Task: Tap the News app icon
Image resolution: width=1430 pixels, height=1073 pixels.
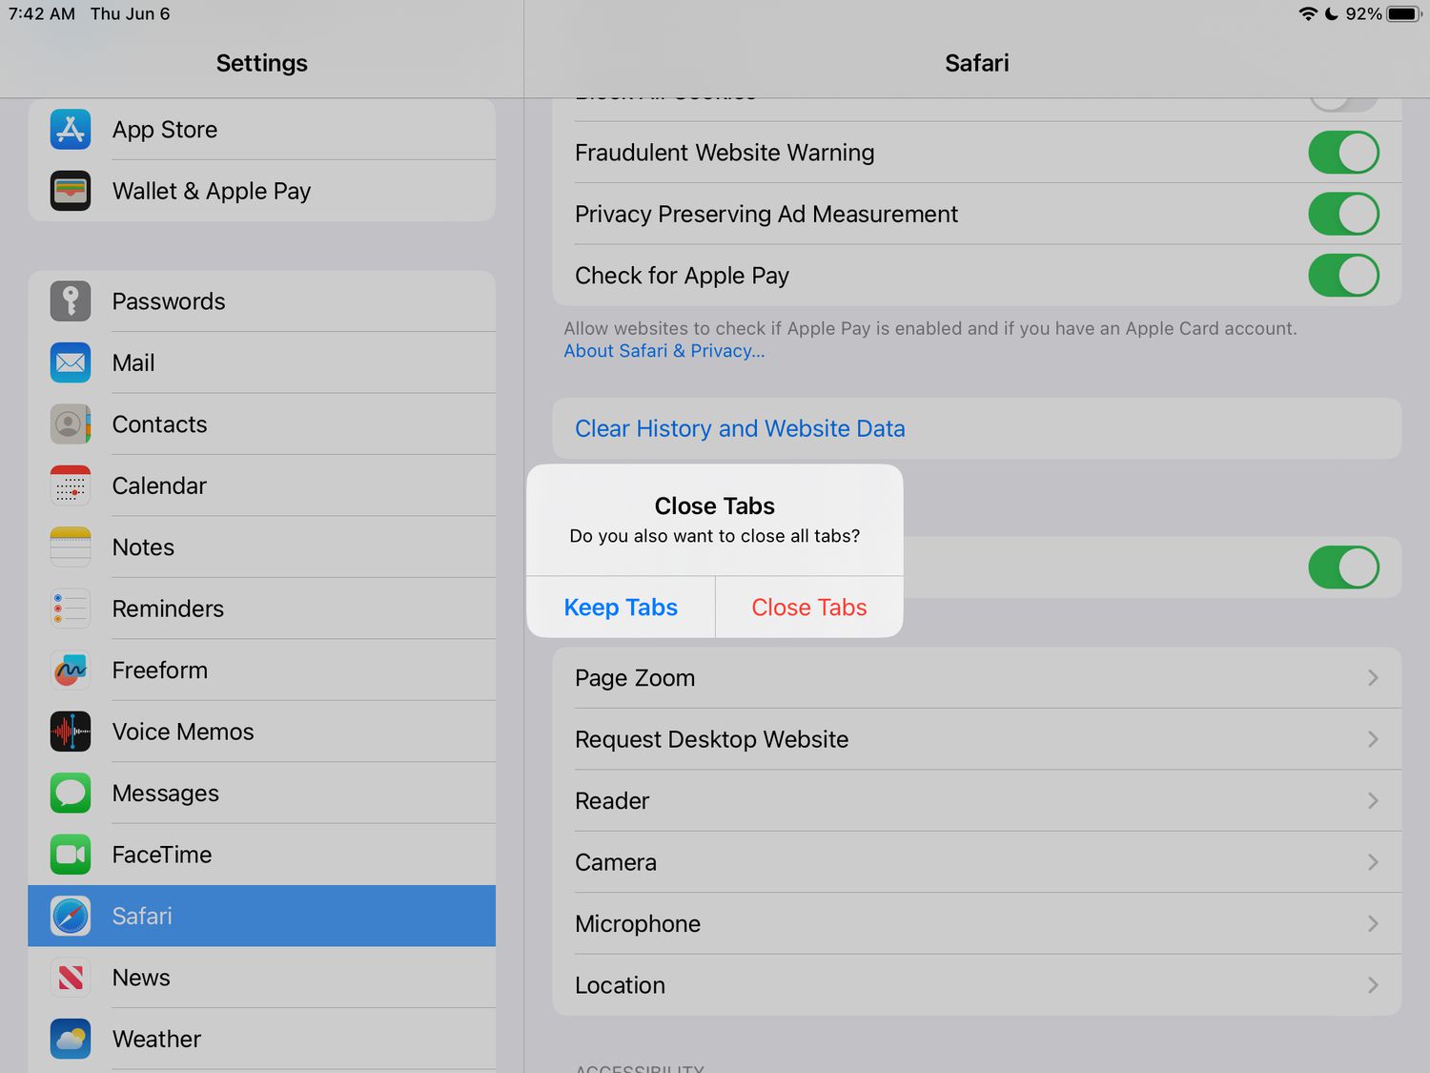Action: tap(71, 978)
